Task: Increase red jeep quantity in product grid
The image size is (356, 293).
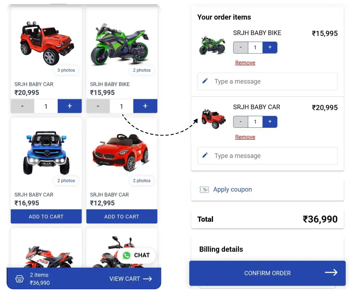Action: pos(70,106)
